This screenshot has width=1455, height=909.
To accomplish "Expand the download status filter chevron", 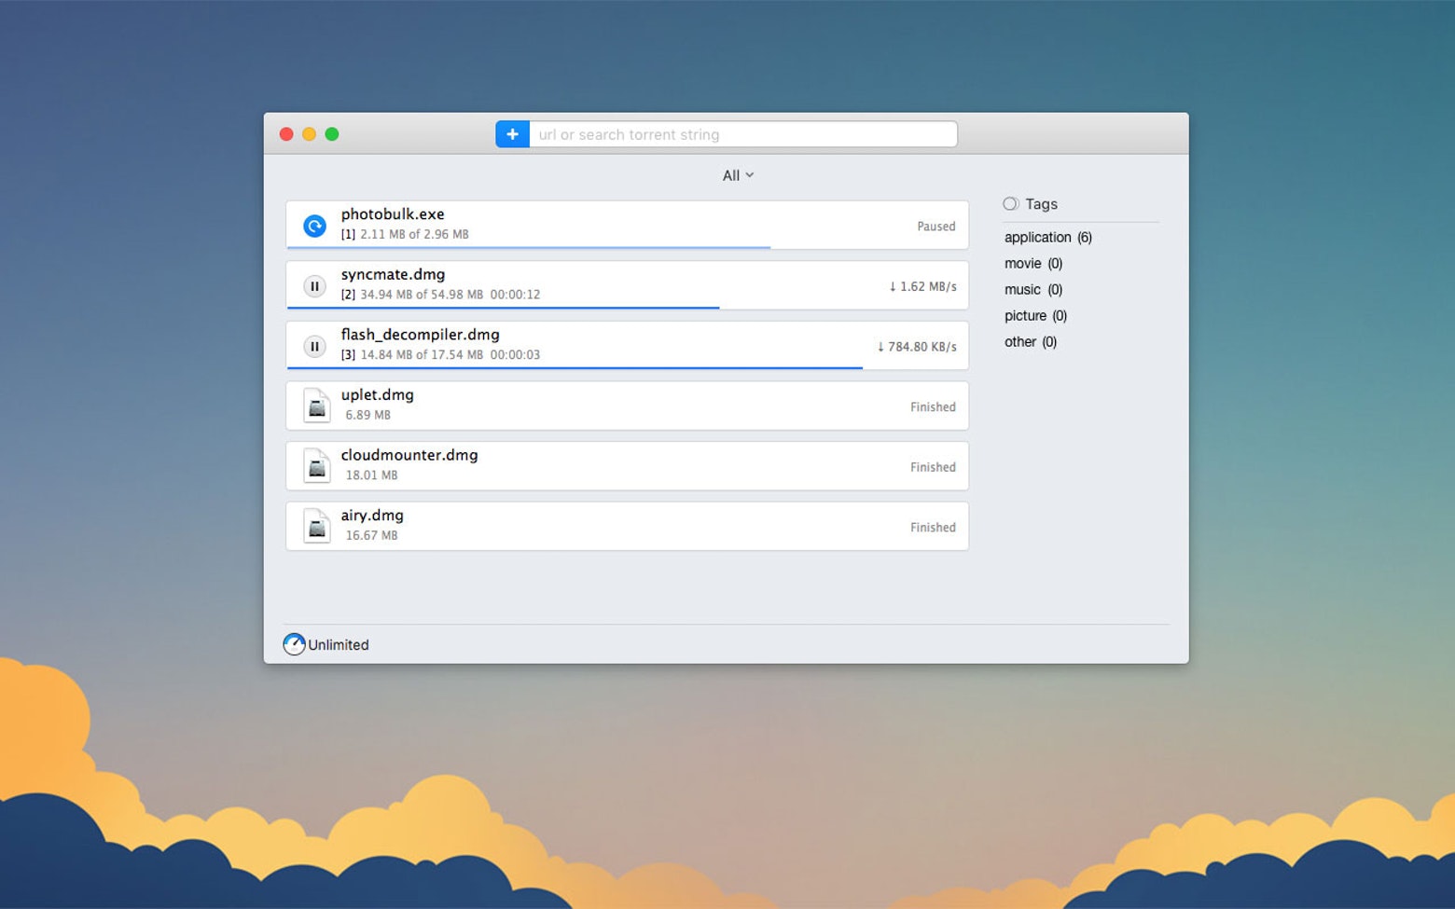I will click(751, 175).
